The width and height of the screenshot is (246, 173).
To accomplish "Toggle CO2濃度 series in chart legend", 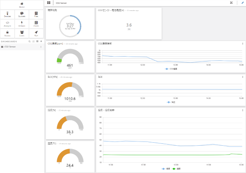I will coord(171,69).
